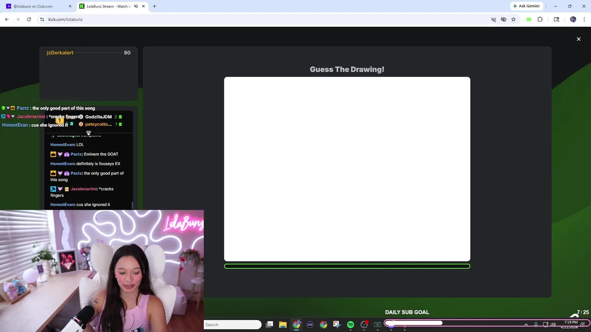Close the @lolabunz on Club.com tab
Screen dimensions: 591x332
click(x=70, y=6)
